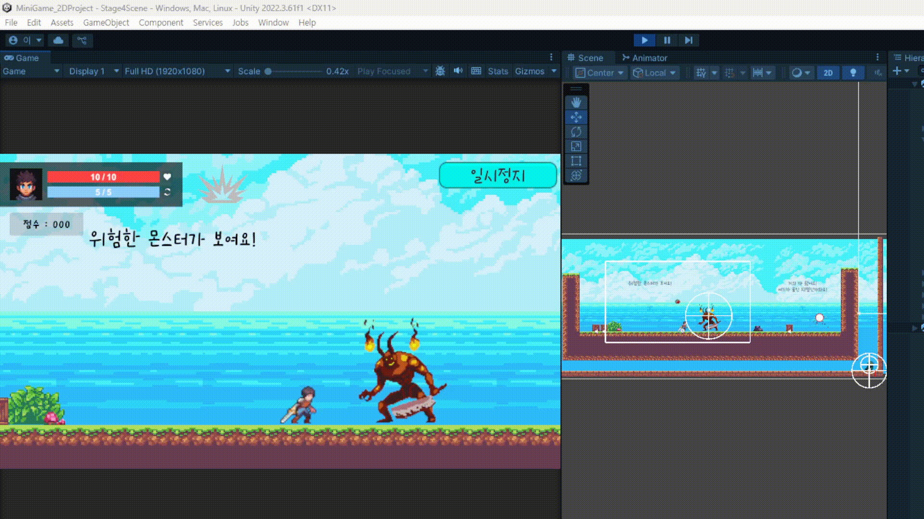Viewport: 924px width, 519px height.
Task: Select the Rotate tool
Action: (x=576, y=132)
